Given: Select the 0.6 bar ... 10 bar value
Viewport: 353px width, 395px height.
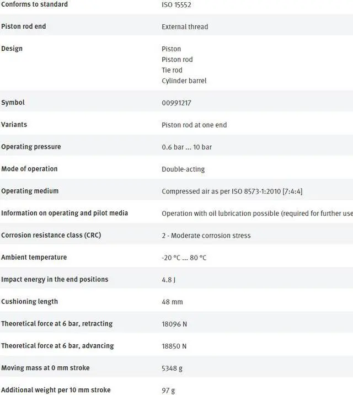Looking at the screenshot, I should (186, 147).
